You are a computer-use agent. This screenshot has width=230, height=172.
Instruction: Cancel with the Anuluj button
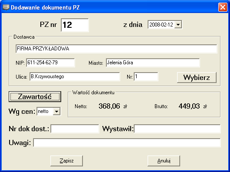coord(164,161)
